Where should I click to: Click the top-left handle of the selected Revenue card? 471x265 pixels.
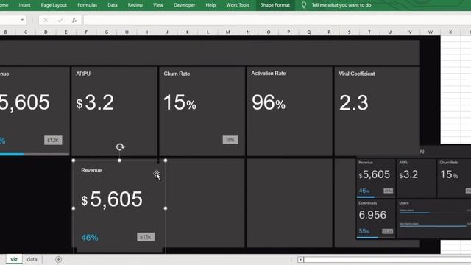click(x=74, y=160)
